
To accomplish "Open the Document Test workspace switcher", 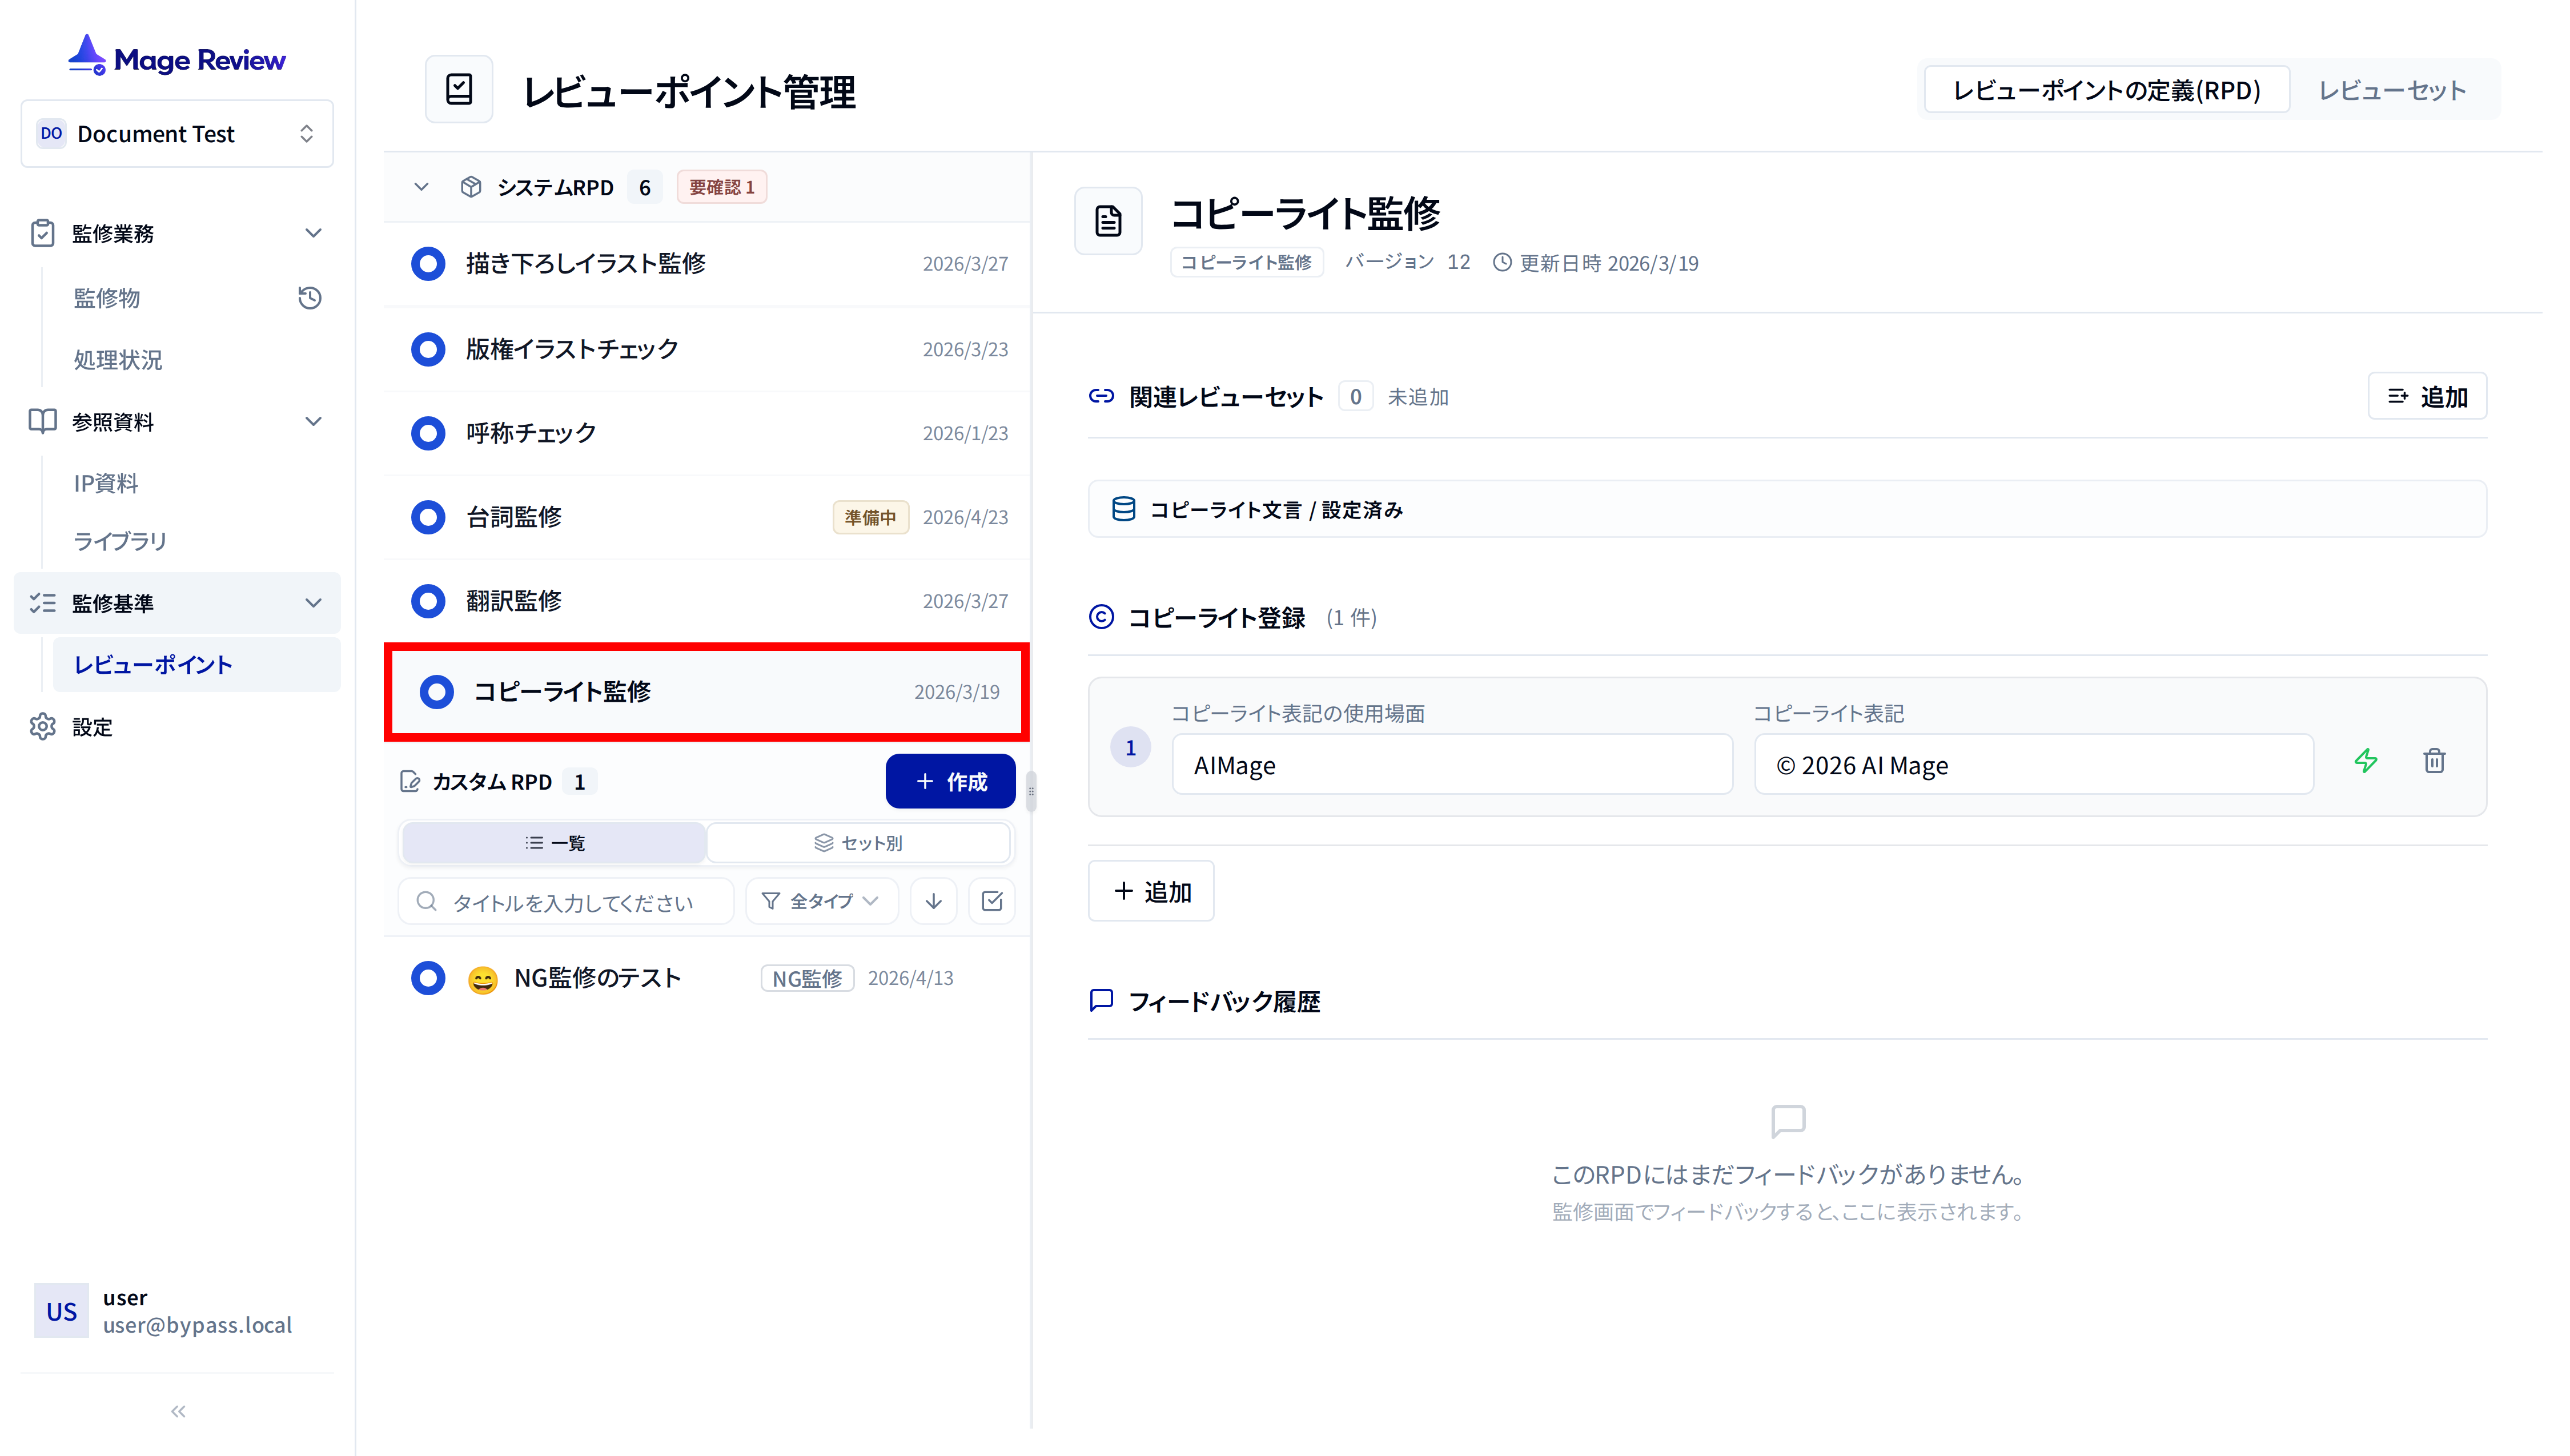I will pos(177,133).
